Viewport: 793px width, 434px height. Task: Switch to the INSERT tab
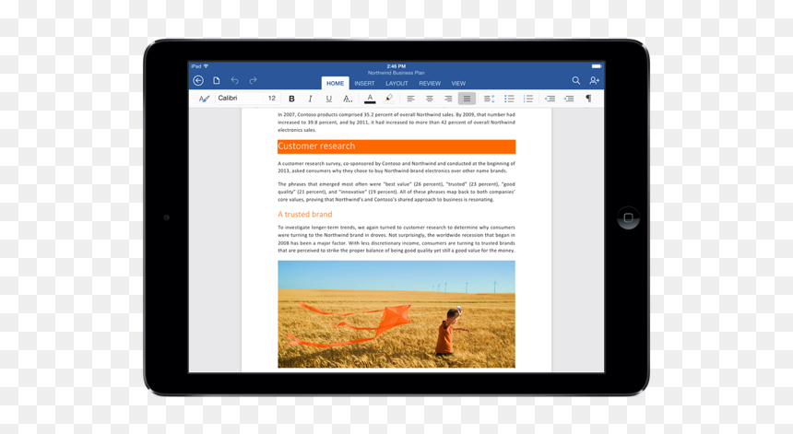pyautogui.click(x=364, y=83)
